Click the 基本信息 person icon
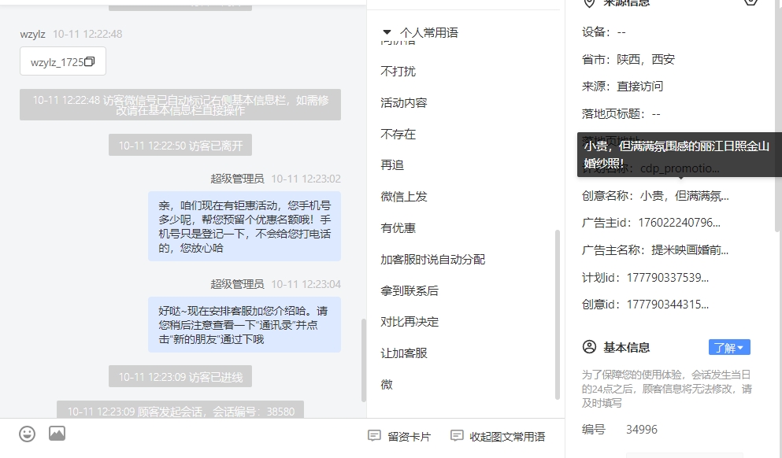The height and width of the screenshot is (458, 782). click(x=589, y=347)
